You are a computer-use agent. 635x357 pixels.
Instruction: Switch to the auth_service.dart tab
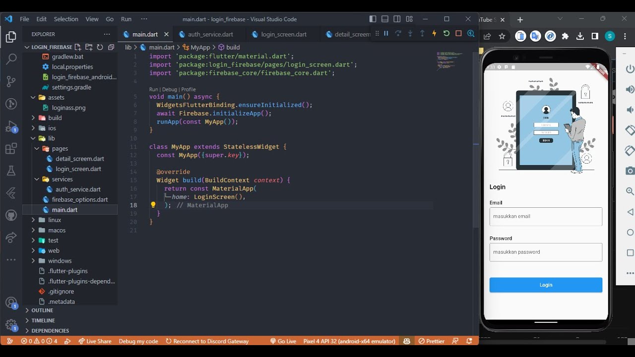210,34
